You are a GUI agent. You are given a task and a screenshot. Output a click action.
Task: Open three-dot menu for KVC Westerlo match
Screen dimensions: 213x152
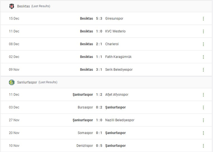click(x=203, y=31)
